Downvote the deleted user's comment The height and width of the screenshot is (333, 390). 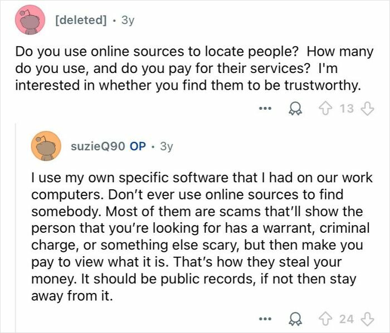367,109
